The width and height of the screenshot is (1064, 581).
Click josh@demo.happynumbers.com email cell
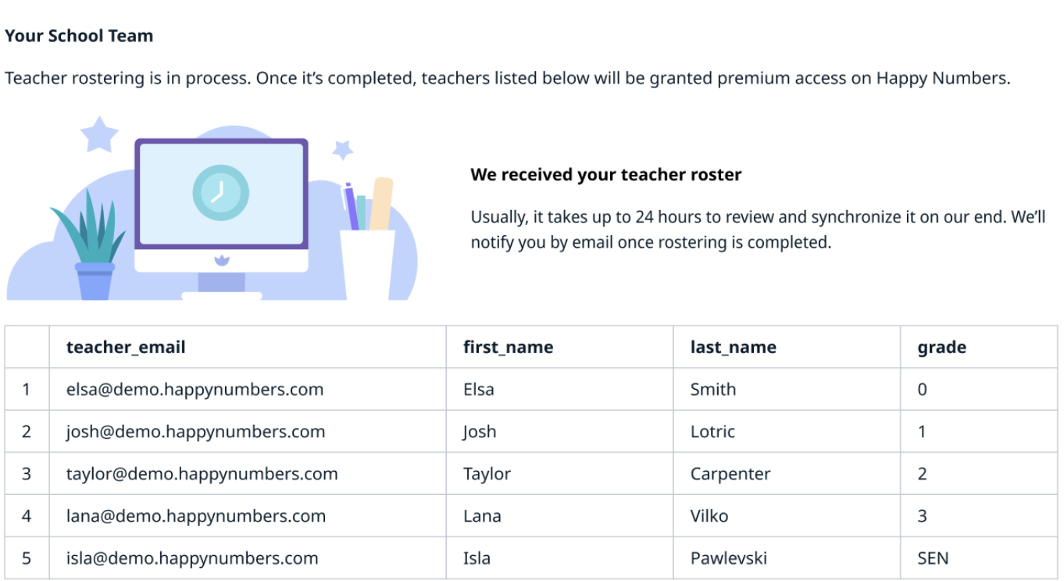coord(195,432)
